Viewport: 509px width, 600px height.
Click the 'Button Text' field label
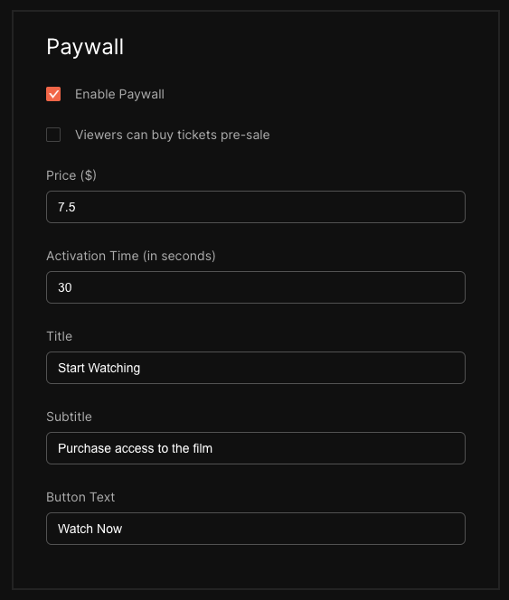pyautogui.click(x=80, y=497)
